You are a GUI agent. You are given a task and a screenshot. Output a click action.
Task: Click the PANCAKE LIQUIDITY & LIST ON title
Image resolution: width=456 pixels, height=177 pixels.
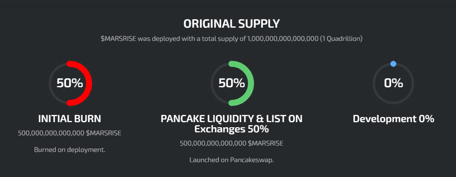point(231,119)
